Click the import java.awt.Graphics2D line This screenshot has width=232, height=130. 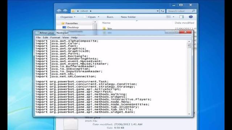[63, 51]
